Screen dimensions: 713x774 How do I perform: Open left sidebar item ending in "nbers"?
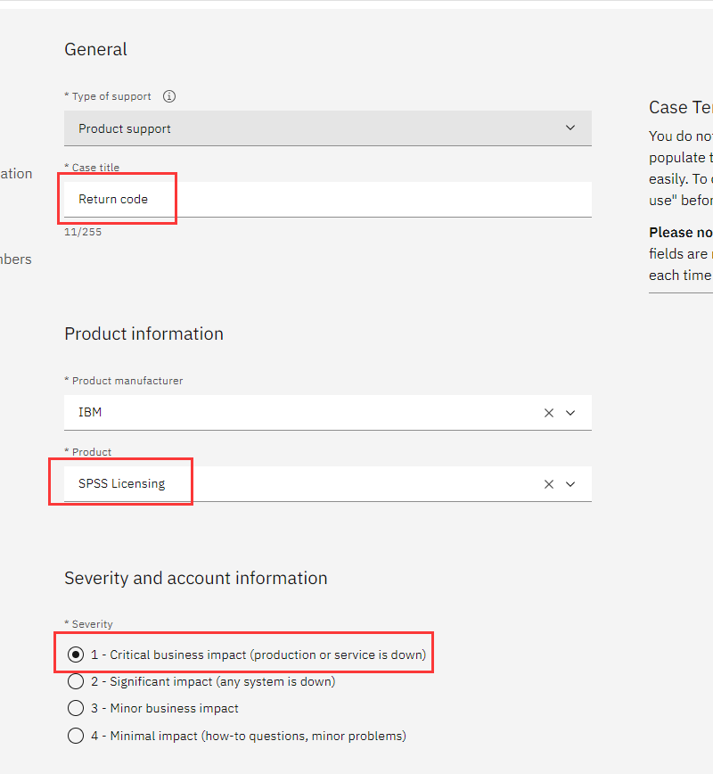[x=16, y=259]
